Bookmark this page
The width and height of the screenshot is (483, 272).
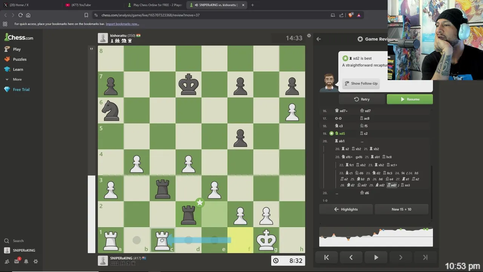pyautogui.click(x=86, y=15)
